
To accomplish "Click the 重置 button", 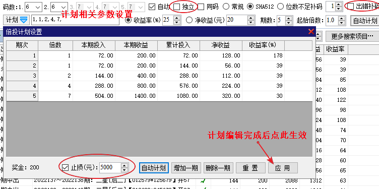I will (x=250, y=168).
